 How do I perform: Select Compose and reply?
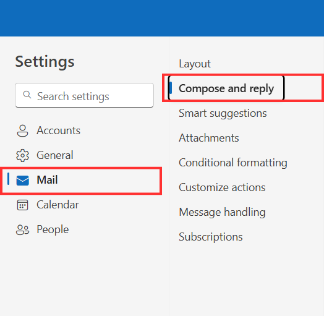pos(226,88)
